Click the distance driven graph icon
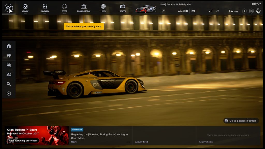This screenshot has width=265, height=149. [217, 11]
